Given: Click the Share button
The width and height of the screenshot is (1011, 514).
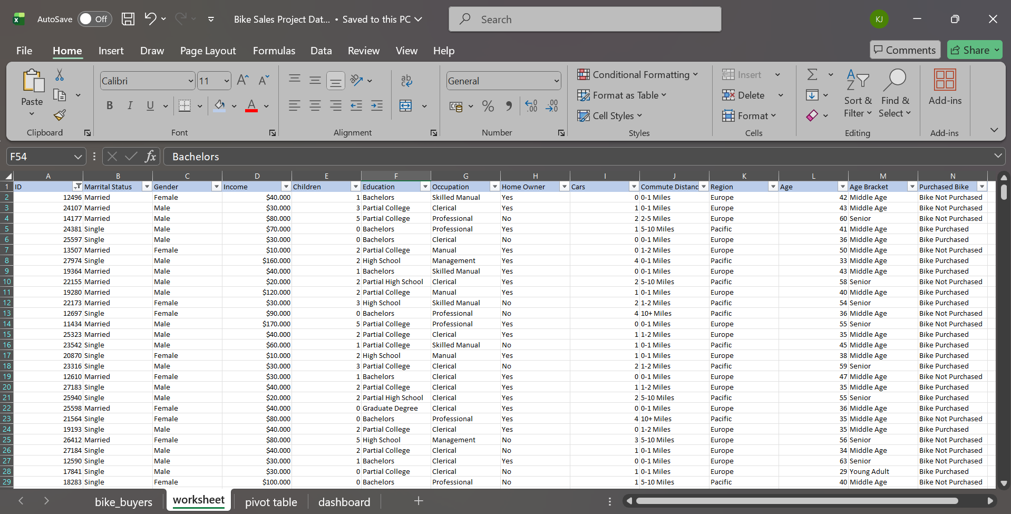Looking at the screenshot, I should click(x=974, y=50).
